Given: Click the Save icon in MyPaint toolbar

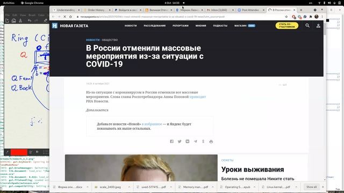Looking at the screenshot, I should tap(20, 20).
